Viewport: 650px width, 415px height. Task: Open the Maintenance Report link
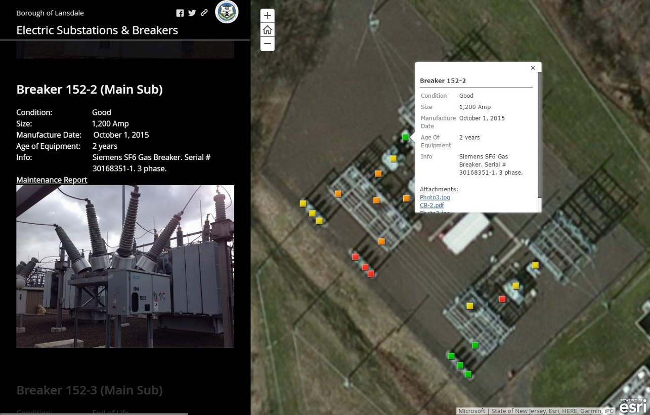pos(52,180)
